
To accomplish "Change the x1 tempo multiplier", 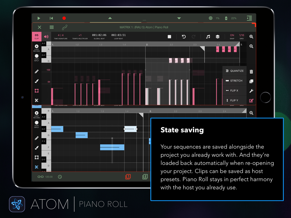I will tap(80, 36).
